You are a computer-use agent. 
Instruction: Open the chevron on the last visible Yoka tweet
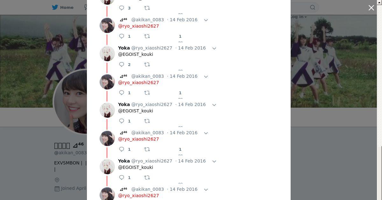point(214,161)
